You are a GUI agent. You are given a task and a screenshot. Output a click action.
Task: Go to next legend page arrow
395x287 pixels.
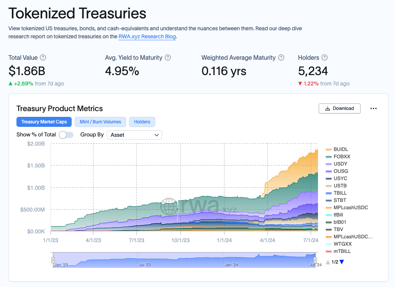coord(342,262)
